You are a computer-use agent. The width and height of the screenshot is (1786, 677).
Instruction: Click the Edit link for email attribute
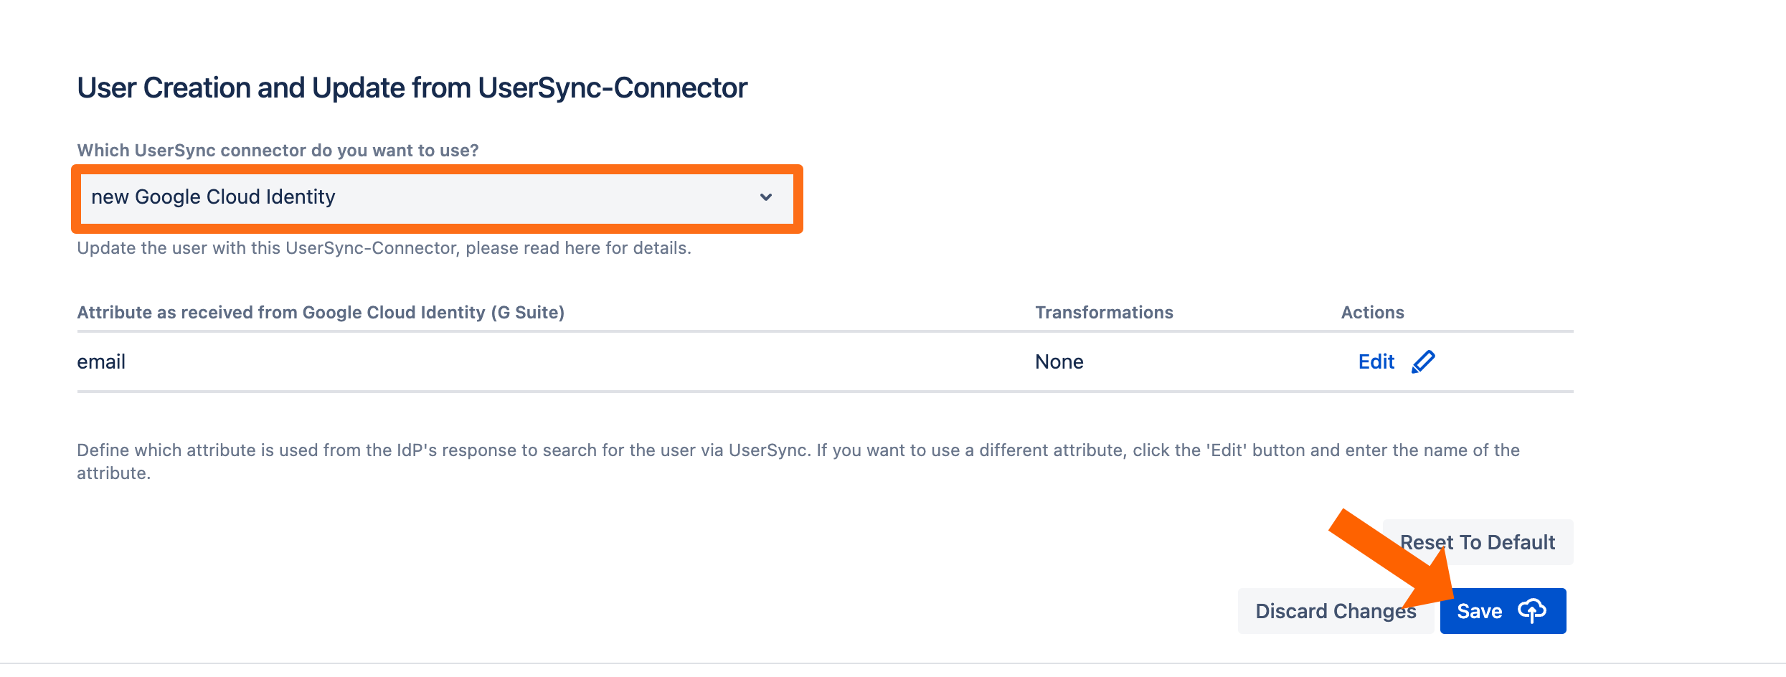pos(1376,362)
